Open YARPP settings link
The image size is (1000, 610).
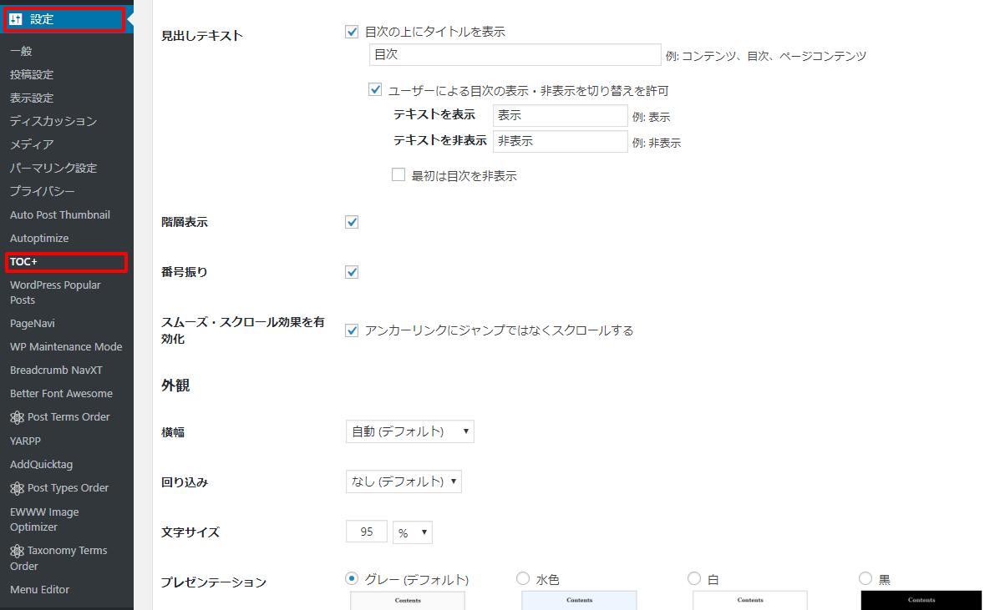pos(26,441)
